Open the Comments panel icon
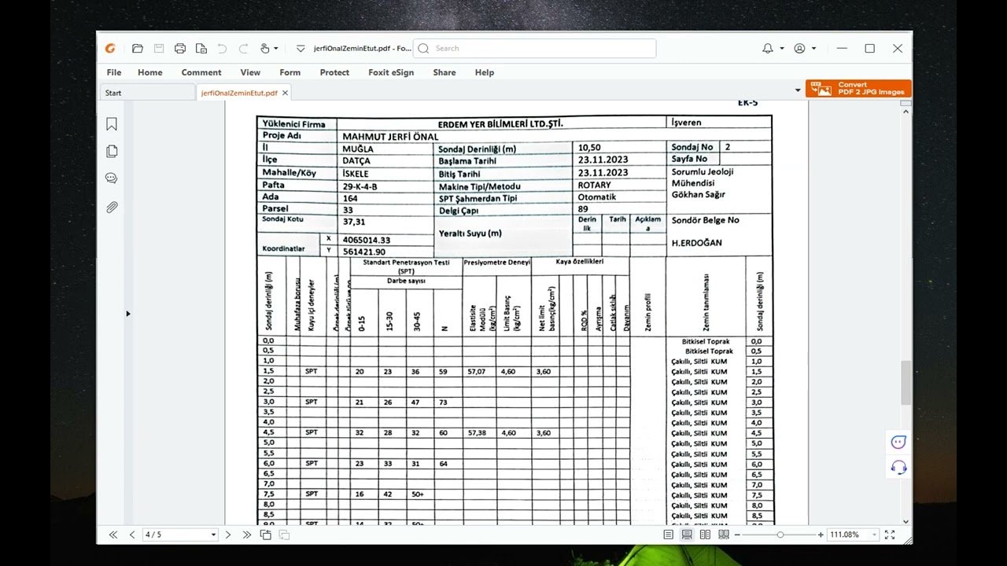 click(112, 178)
